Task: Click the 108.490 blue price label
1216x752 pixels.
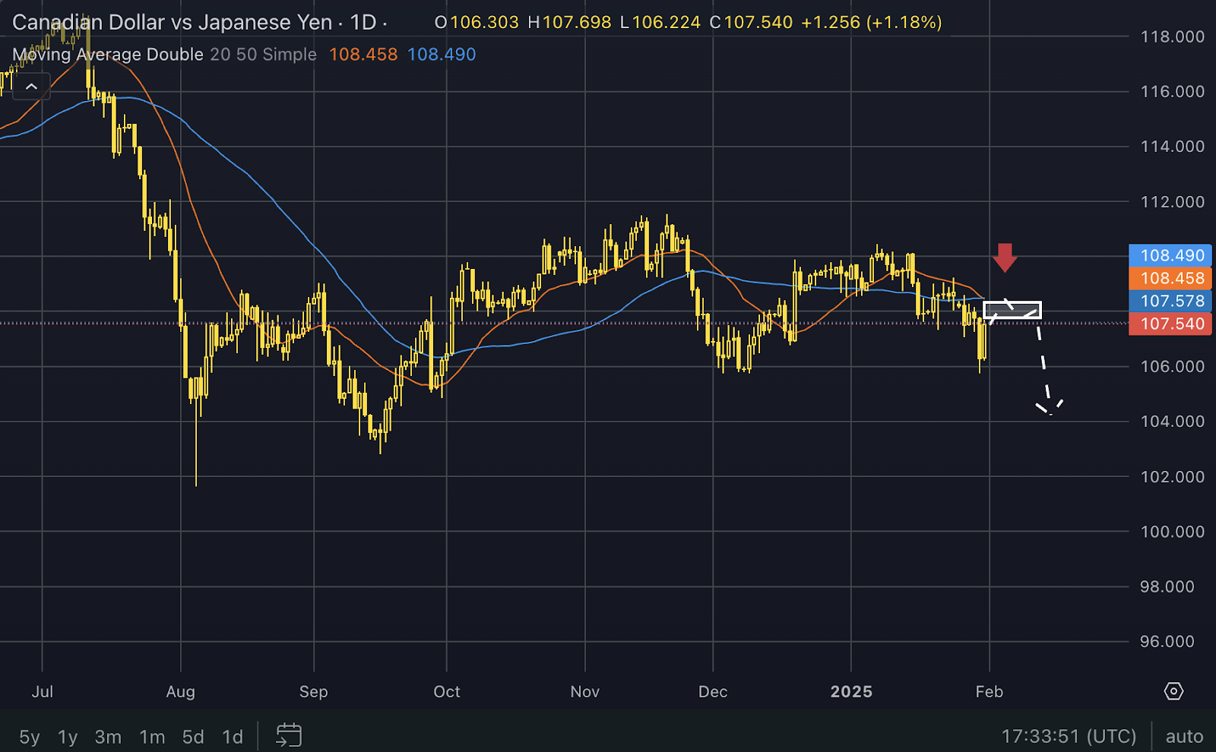Action: pos(1170,255)
